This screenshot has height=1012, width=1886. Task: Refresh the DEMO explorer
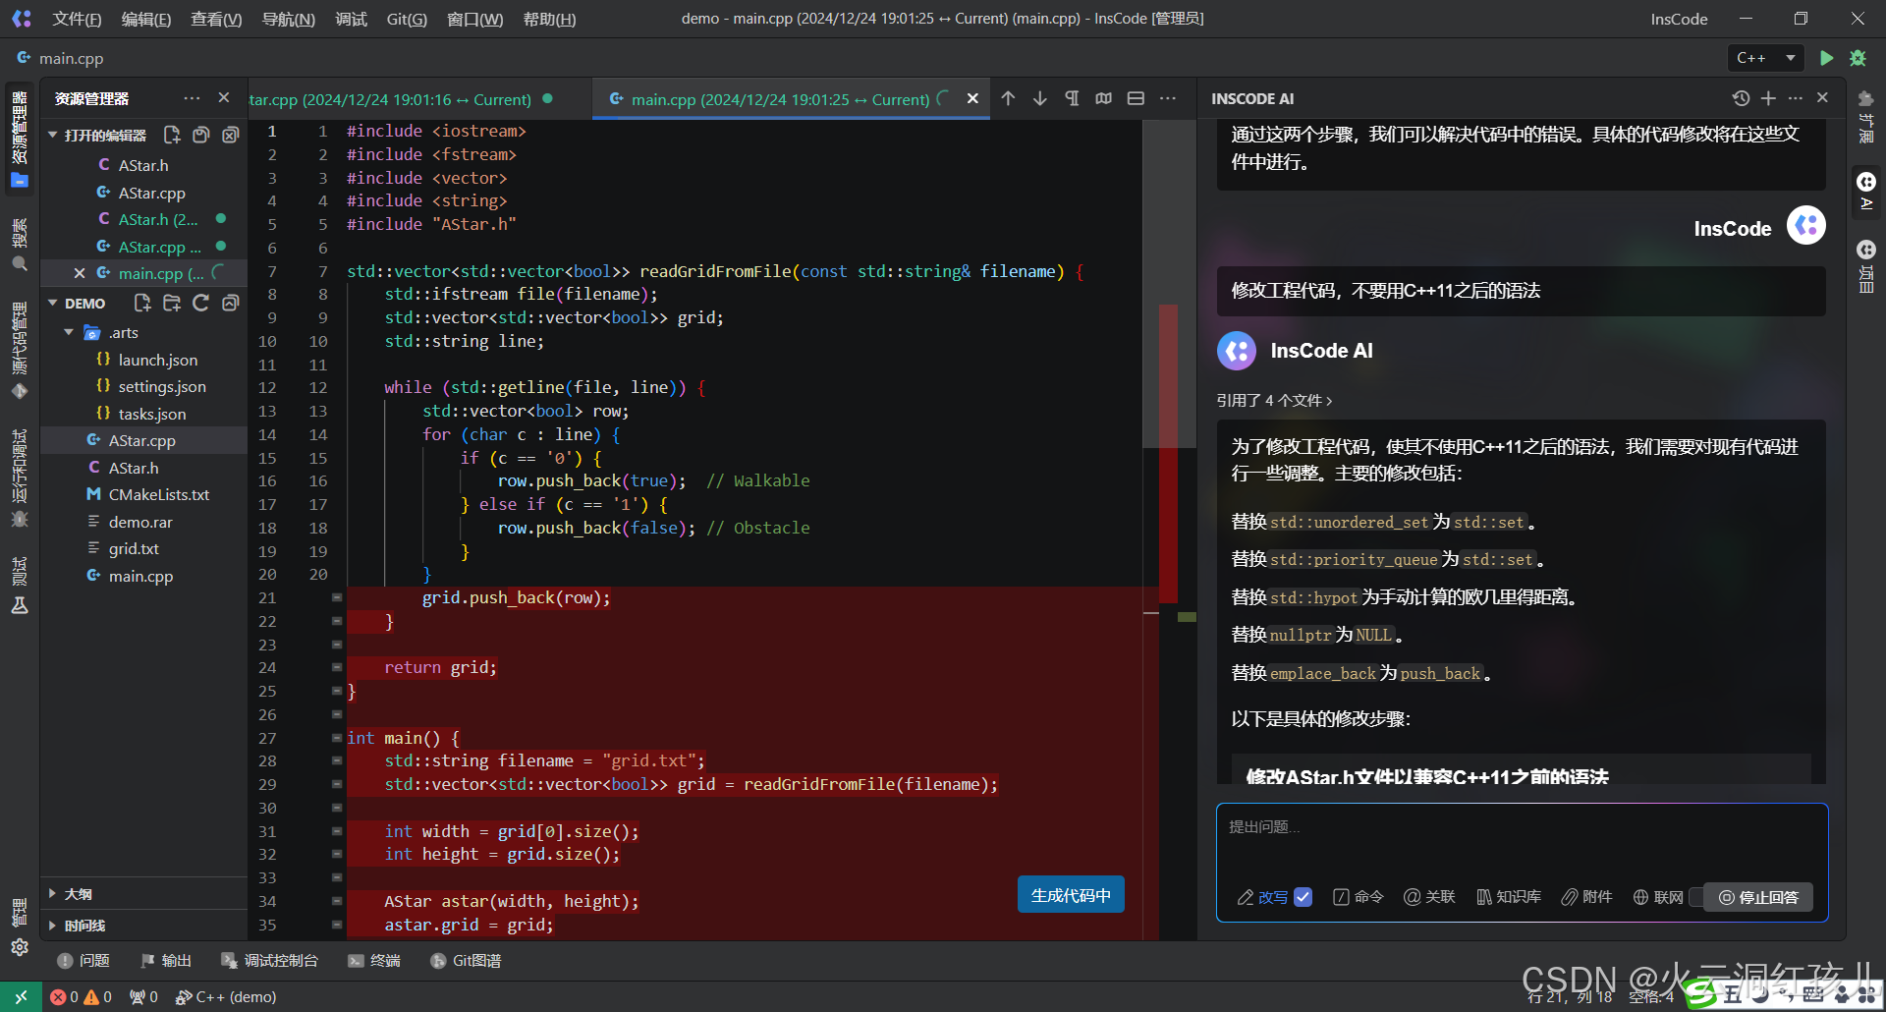[x=201, y=303]
